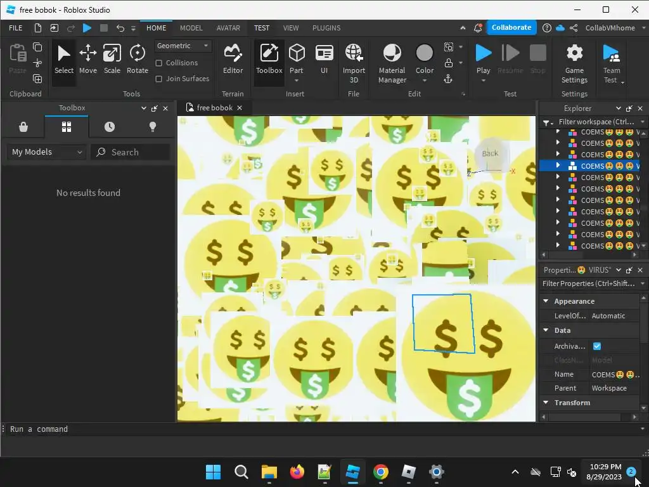This screenshot has height=487, width=649.
Task: Collapse the Transform section
Action: pos(546,402)
